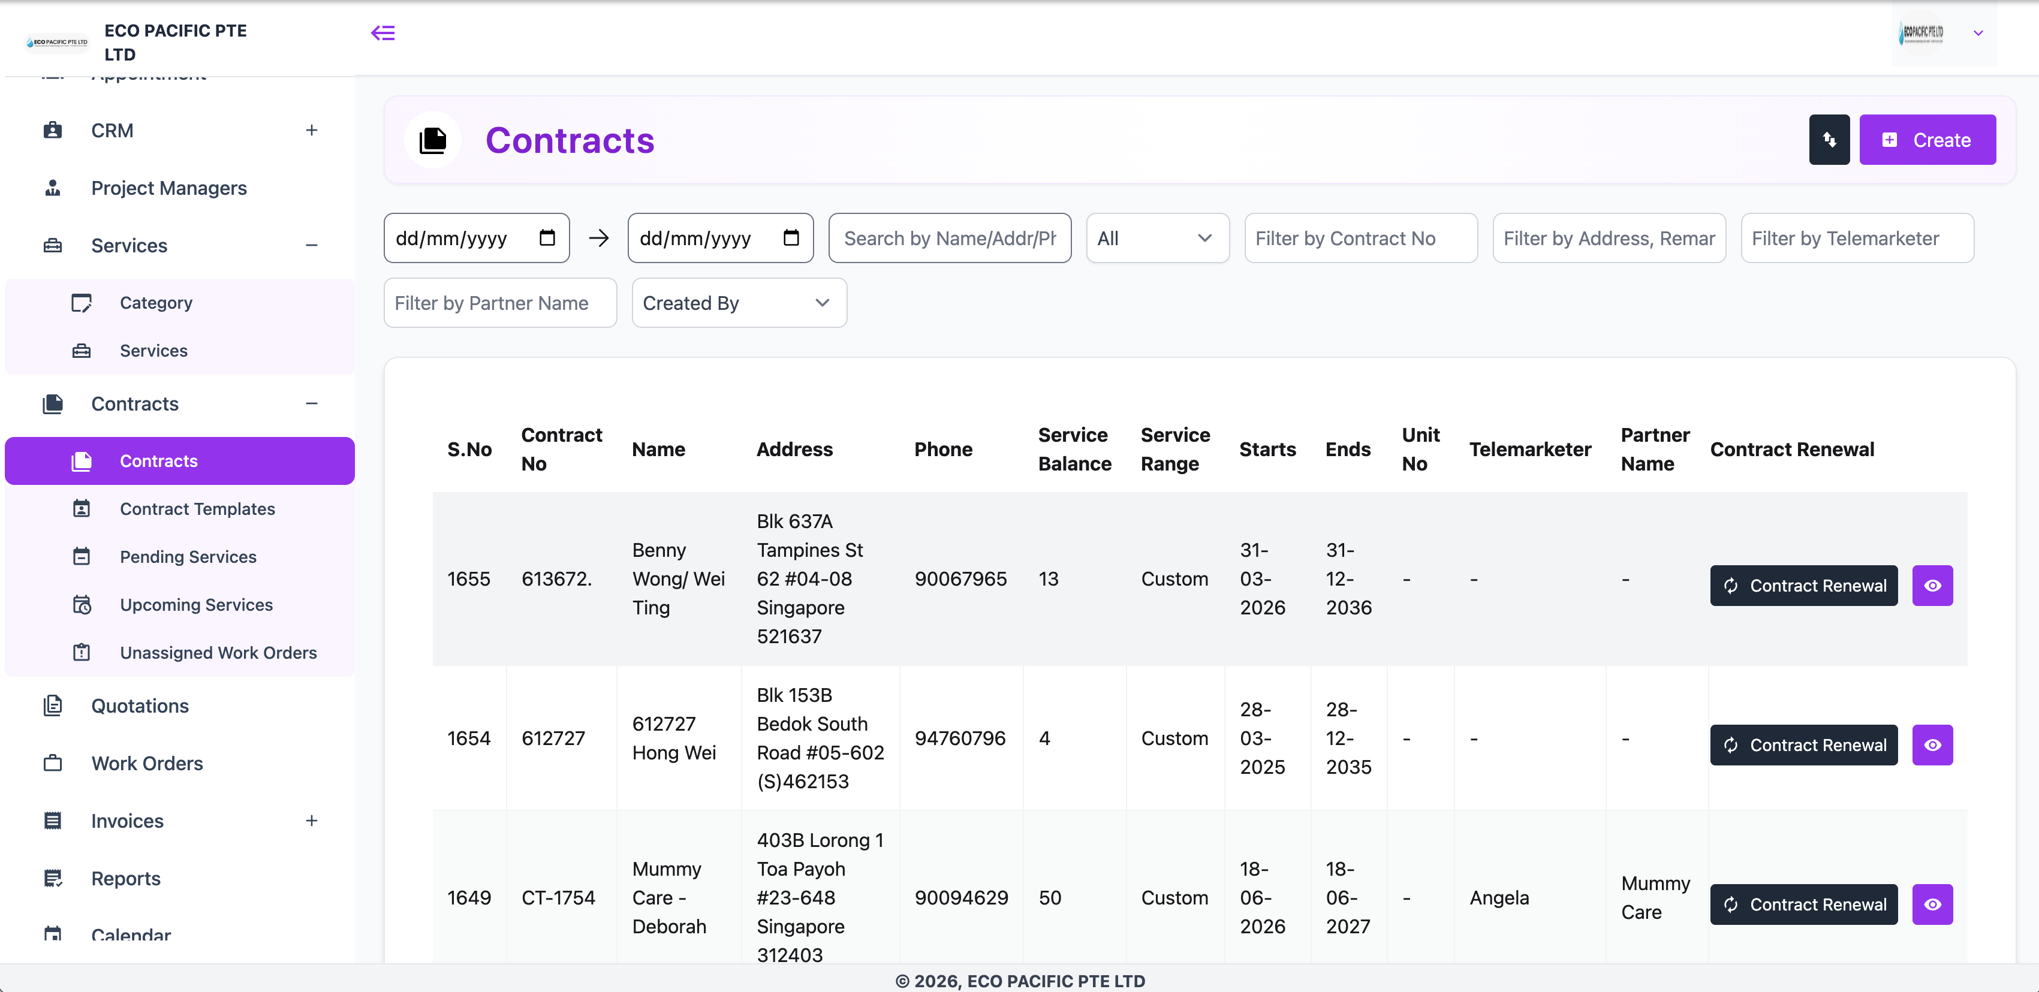
Task: View contract CT-1754 with the eye icon
Action: pyautogui.click(x=1932, y=903)
